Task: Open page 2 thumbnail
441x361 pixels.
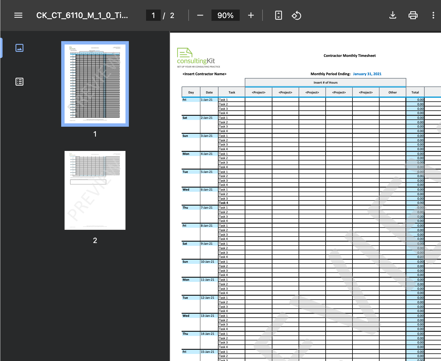Action: pyautogui.click(x=95, y=190)
